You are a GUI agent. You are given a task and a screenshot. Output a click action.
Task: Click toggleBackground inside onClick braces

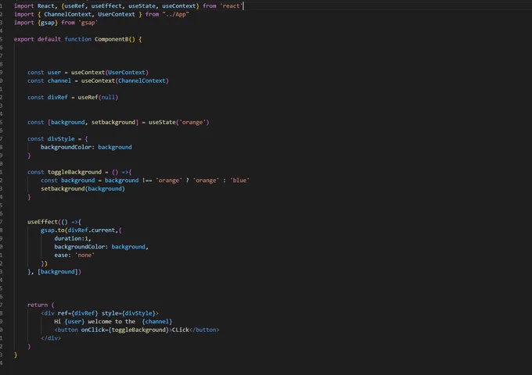tap(138, 330)
